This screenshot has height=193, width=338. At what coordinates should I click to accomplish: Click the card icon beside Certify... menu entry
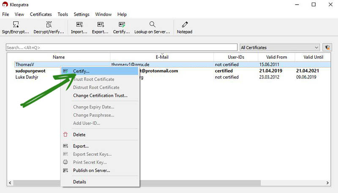click(65, 71)
